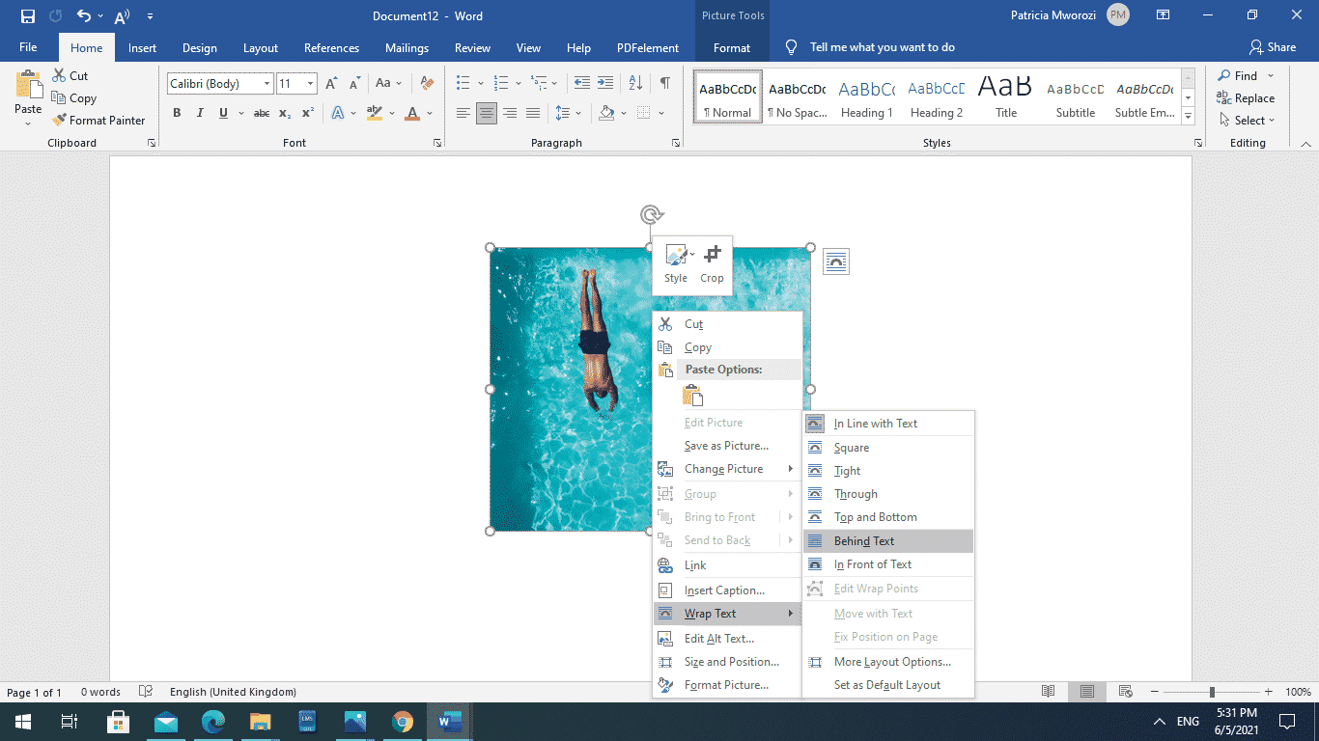Click the Layout Options icon beside the image
This screenshot has height=741, width=1319.
point(834,261)
